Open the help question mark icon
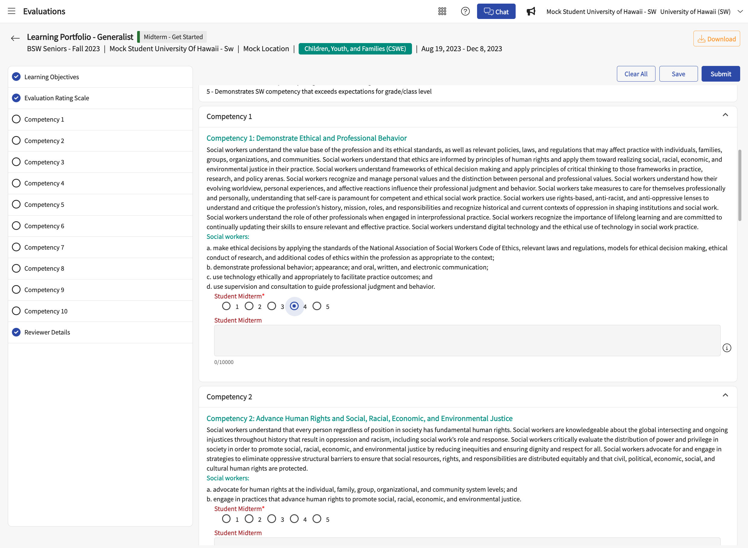Image resolution: width=748 pixels, height=548 pixels. pyautogui.click(x=466, y=11)
